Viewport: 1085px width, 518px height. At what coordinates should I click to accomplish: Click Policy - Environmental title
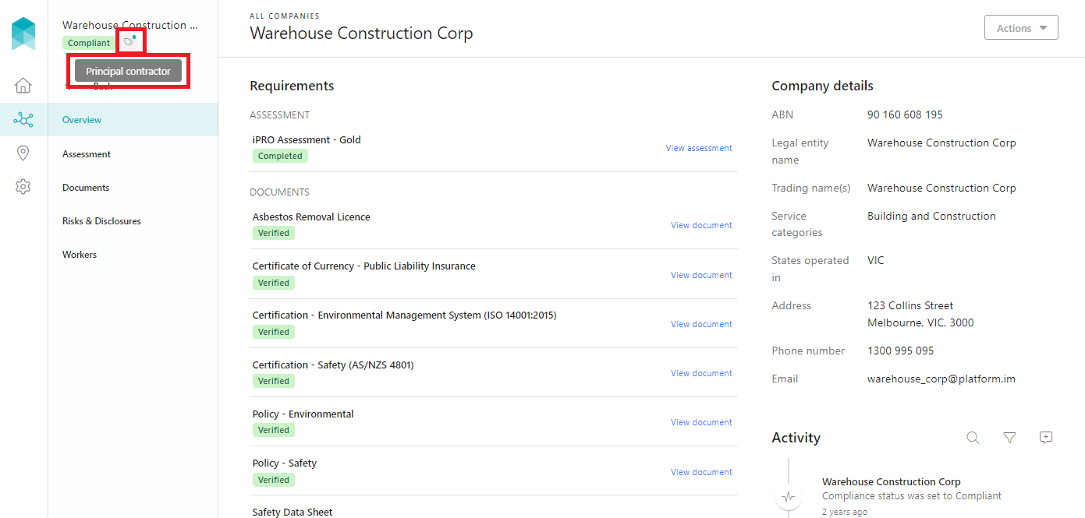[x=303, y=414]
